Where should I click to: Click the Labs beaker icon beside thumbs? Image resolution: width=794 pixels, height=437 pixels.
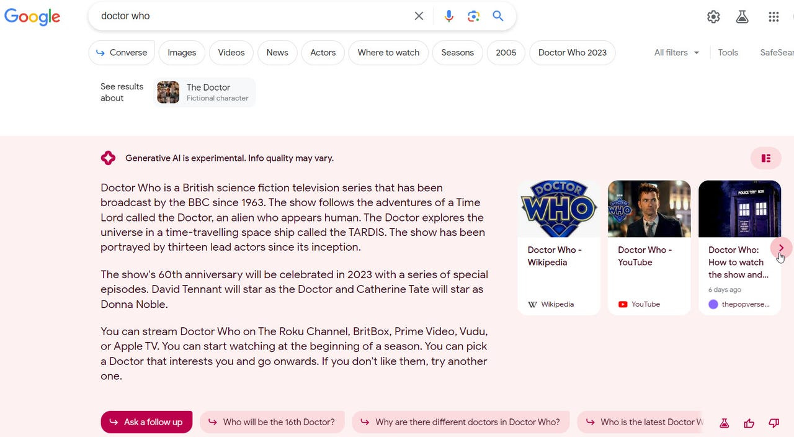point(724,423)
